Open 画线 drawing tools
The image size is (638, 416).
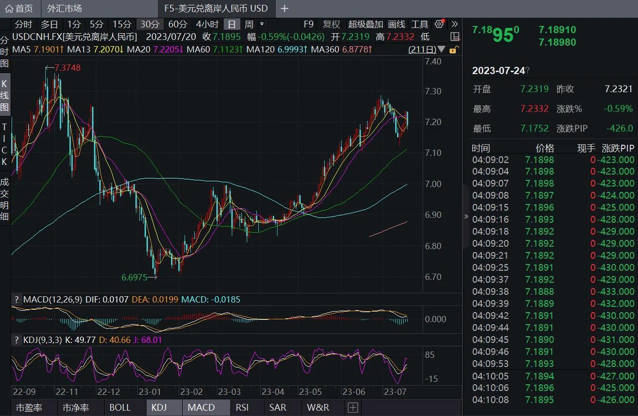pos(397,24)
